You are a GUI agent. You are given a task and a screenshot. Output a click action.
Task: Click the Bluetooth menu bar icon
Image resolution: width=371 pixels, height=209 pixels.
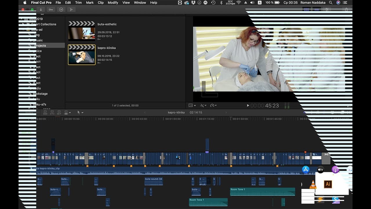pos(221,3)
